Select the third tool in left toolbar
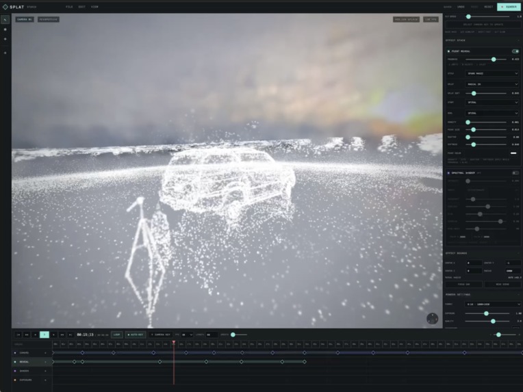523x392 pixels. tap(5, 39)
